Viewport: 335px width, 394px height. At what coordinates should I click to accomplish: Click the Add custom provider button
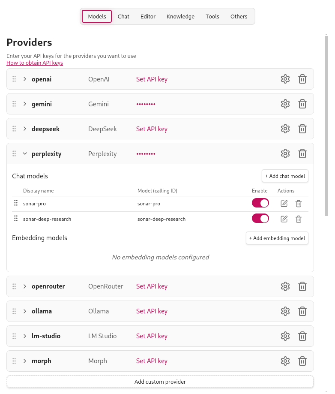160,382
